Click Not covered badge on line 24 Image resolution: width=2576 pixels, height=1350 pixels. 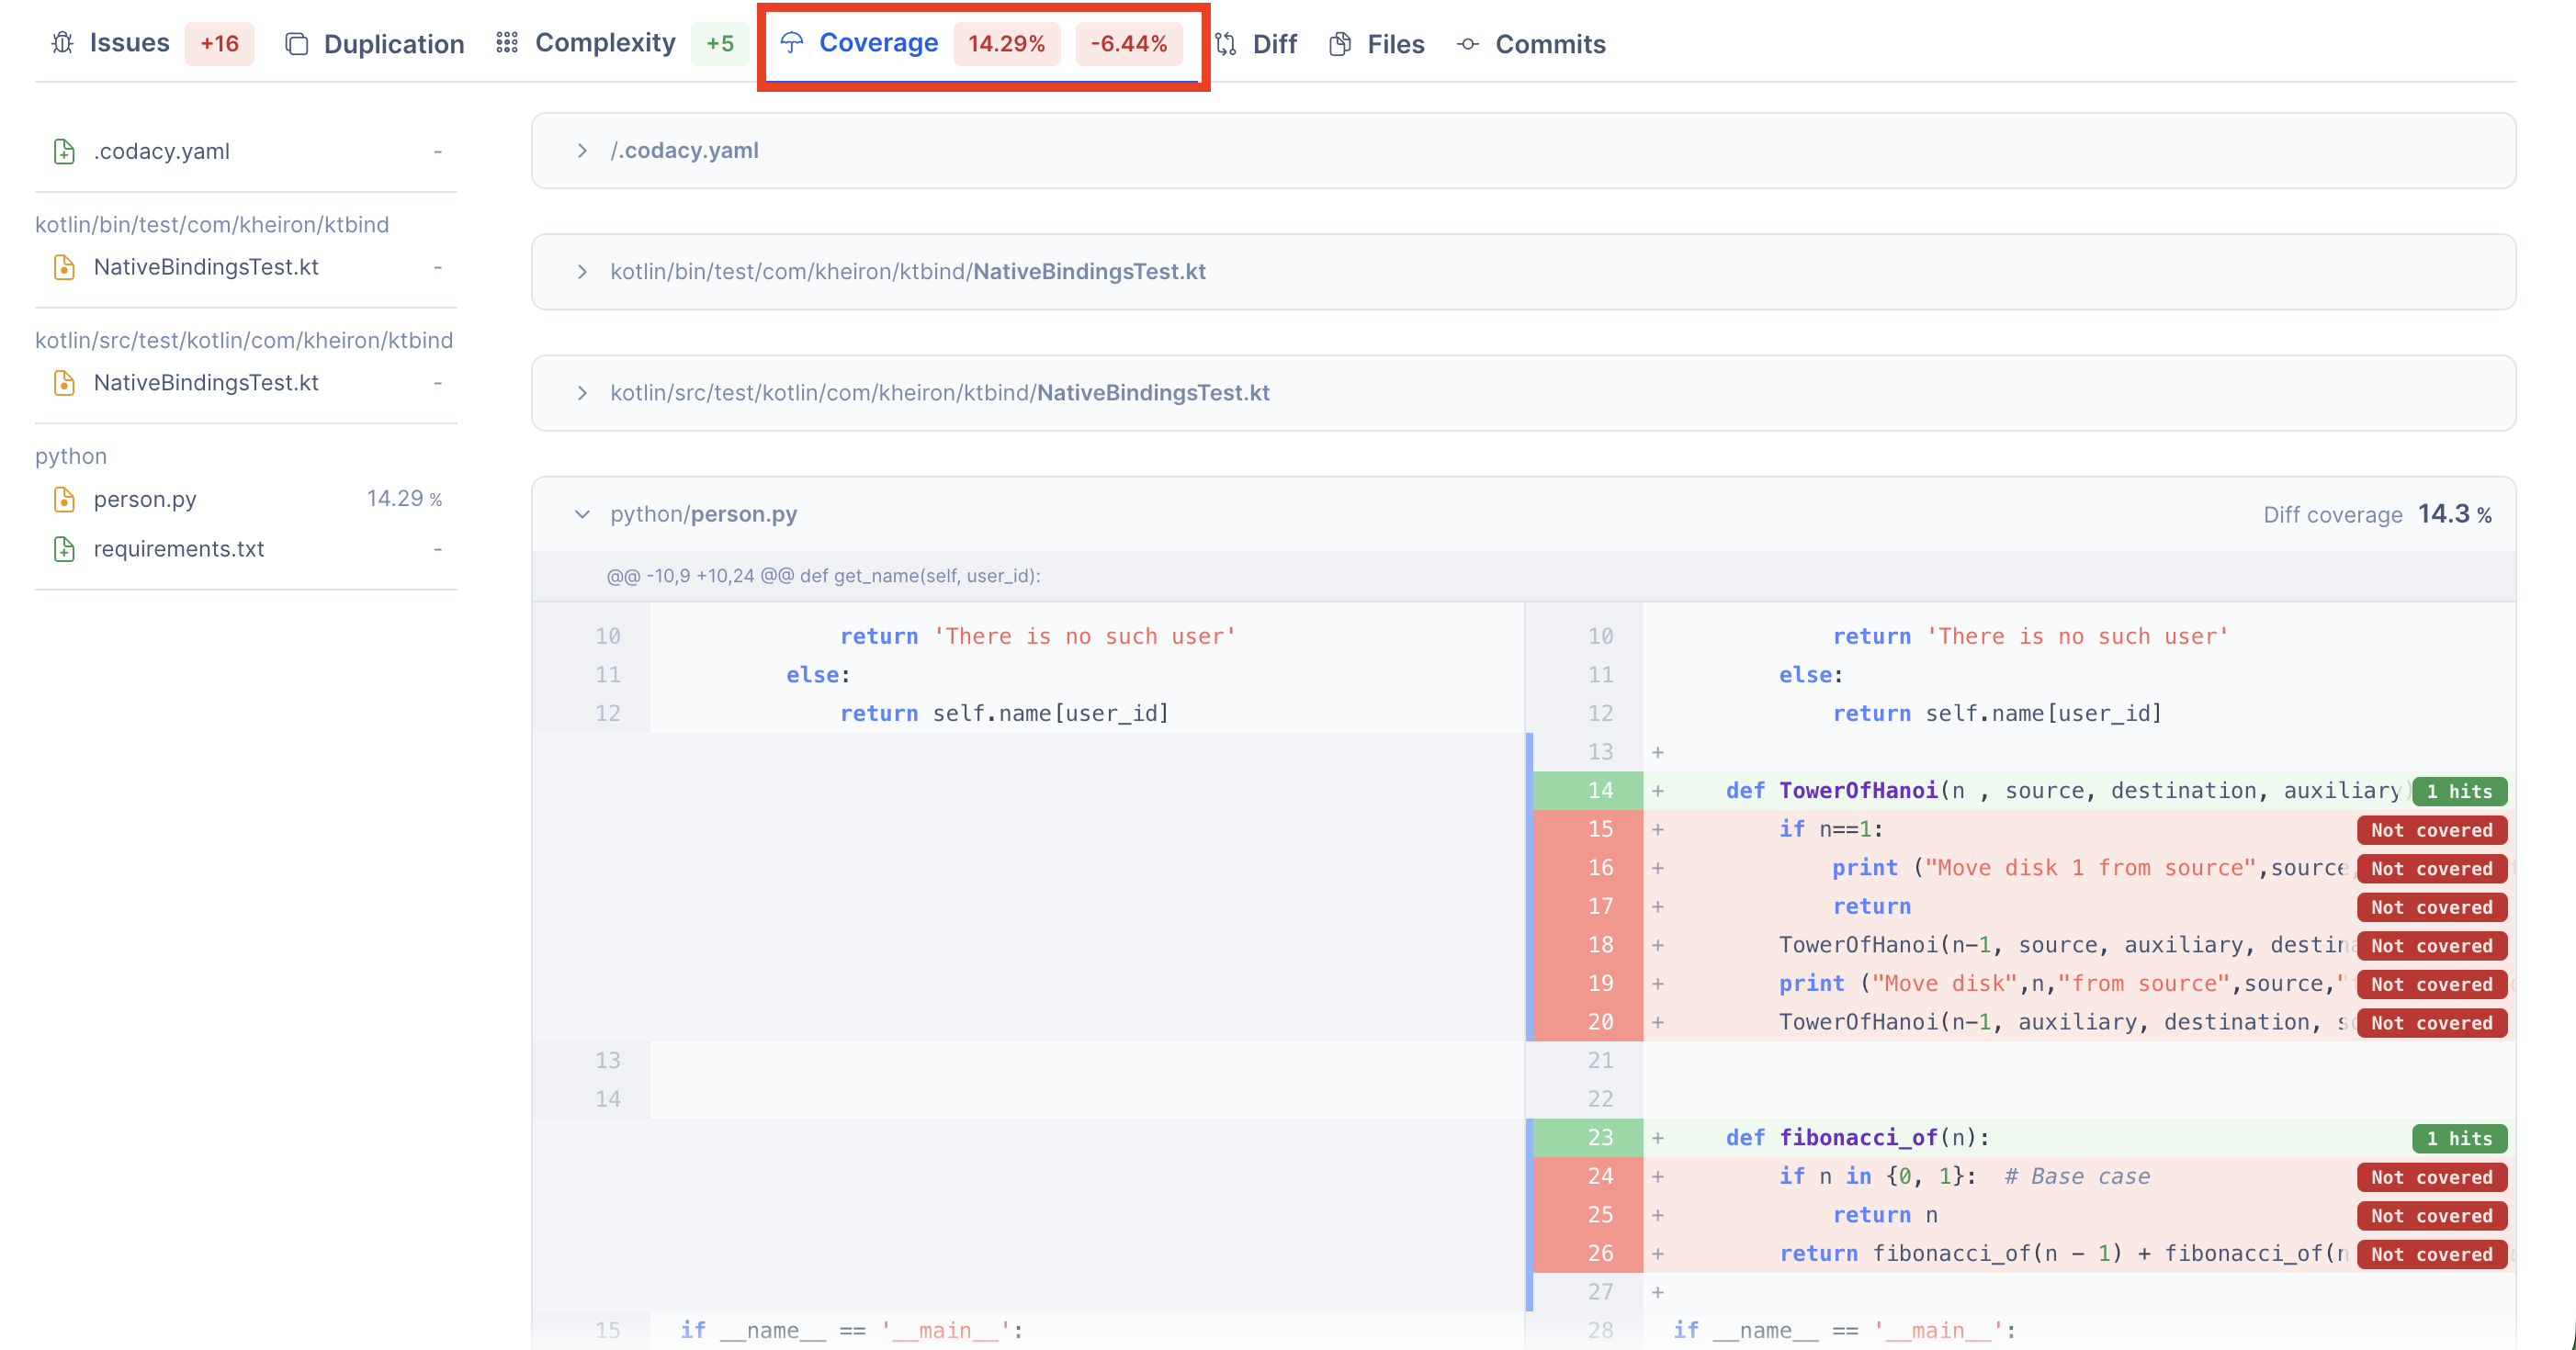coord(2431,1177)
